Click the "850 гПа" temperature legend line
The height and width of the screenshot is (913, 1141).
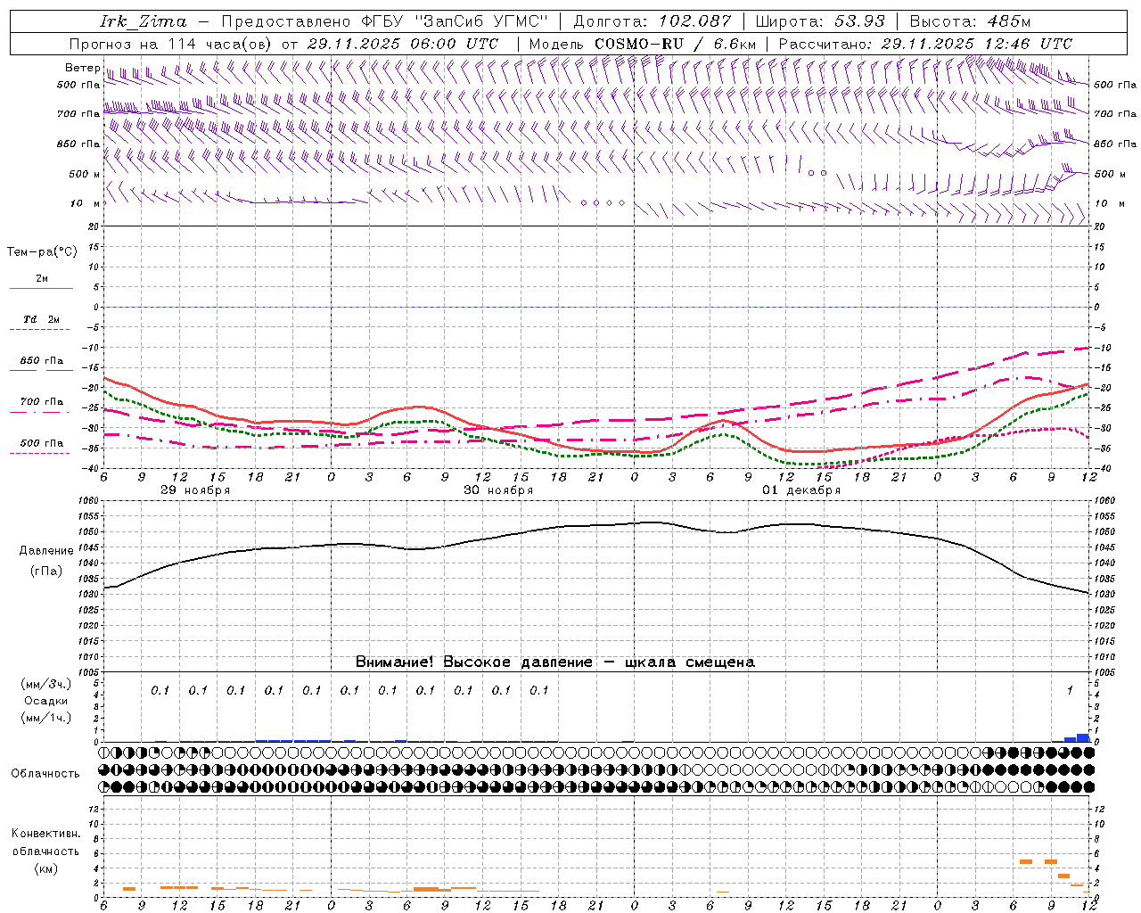[x=41, y=370]
